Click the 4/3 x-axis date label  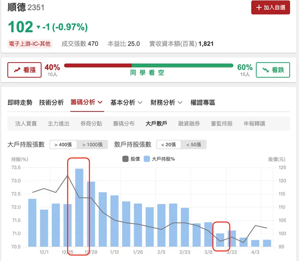point(255,252)
